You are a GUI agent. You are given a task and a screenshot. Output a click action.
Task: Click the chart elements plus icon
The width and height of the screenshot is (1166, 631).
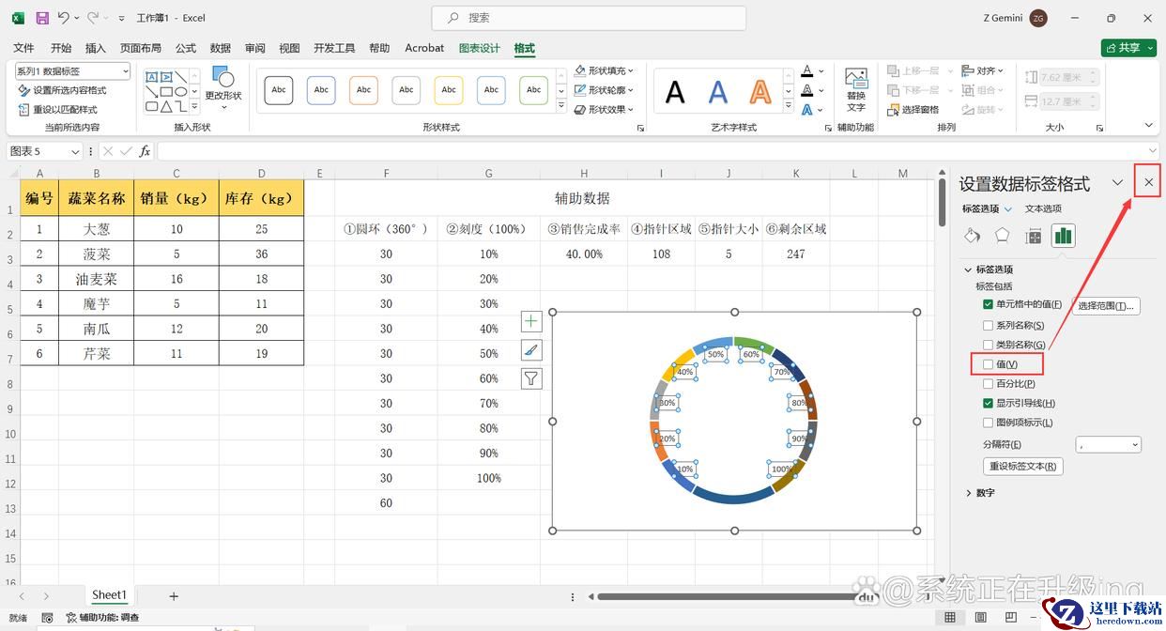(531, 321)
